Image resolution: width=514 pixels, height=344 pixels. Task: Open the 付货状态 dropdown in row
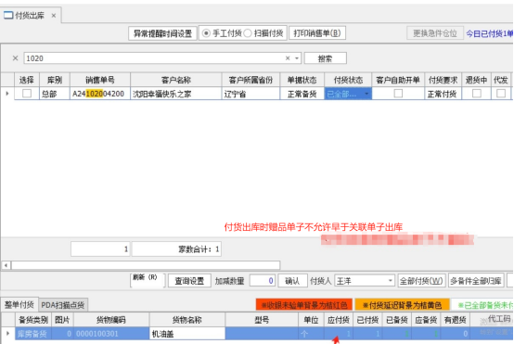click(x=366, y=94)
